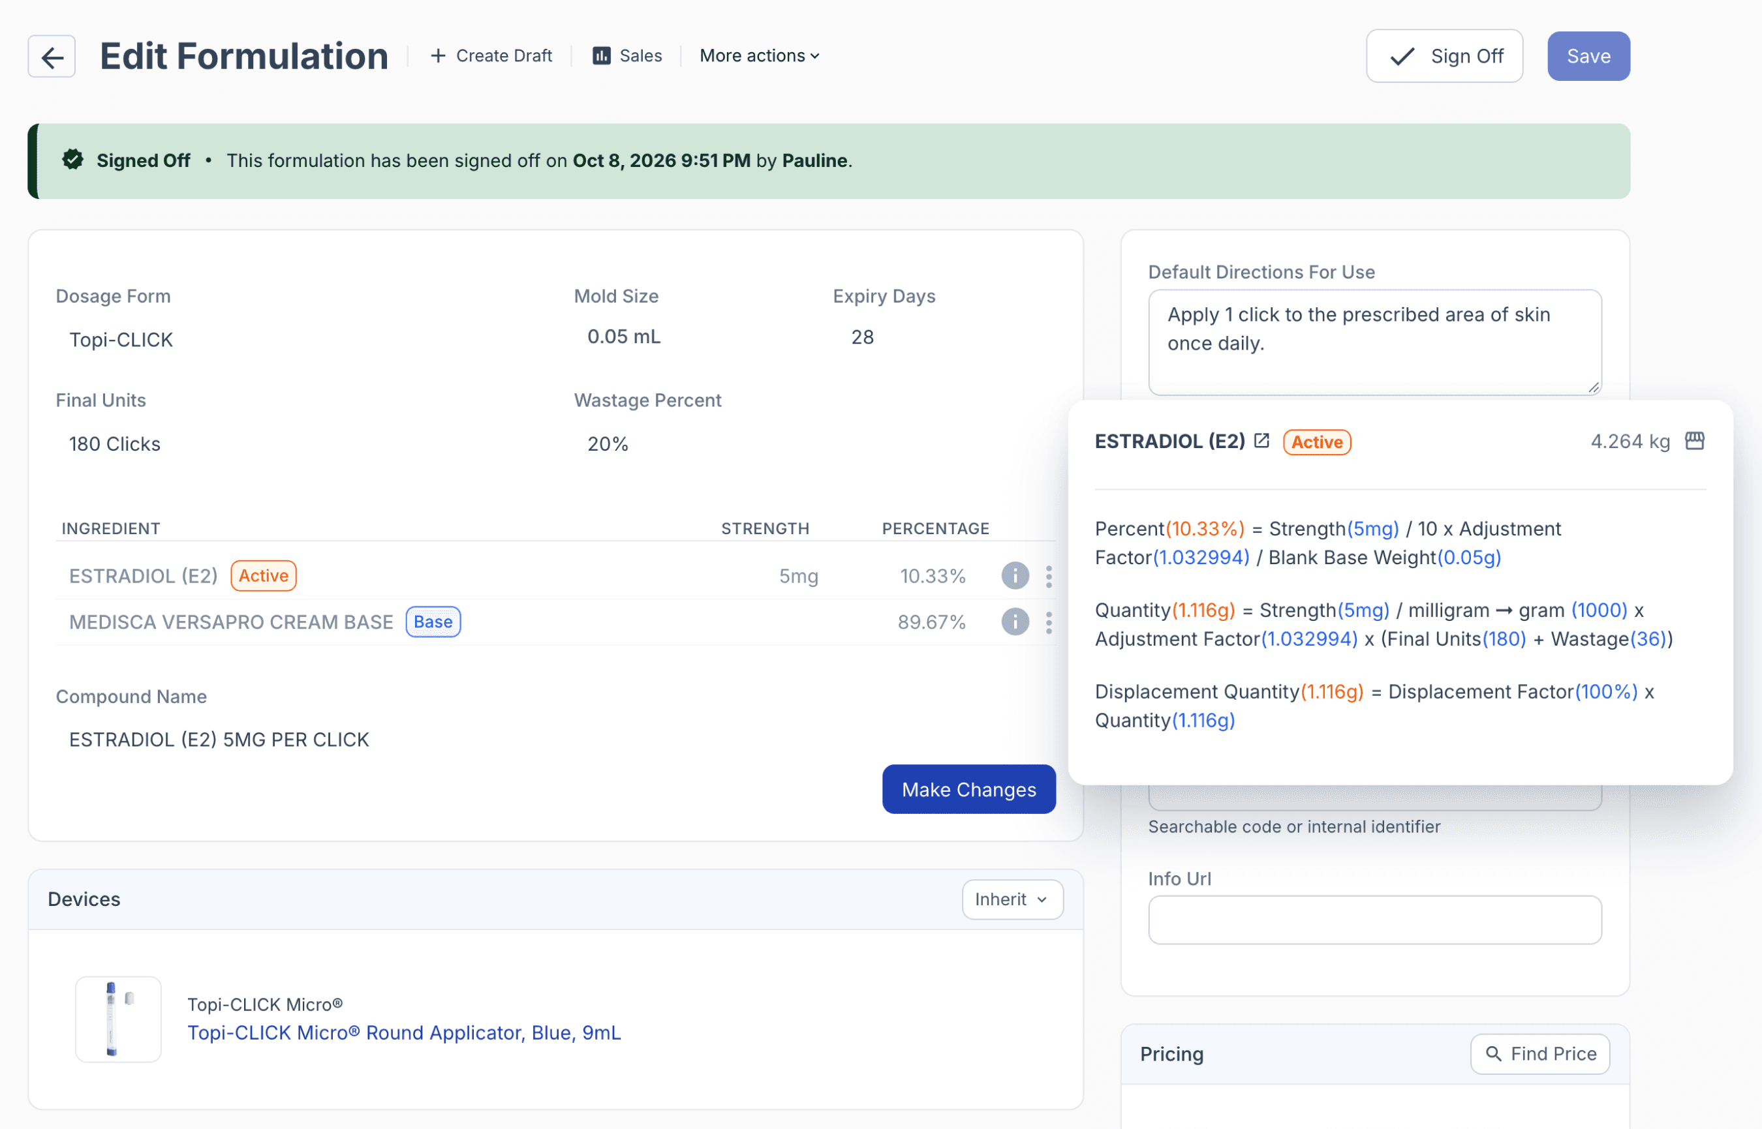Click the 28 expiry days value

coord(862,337)
